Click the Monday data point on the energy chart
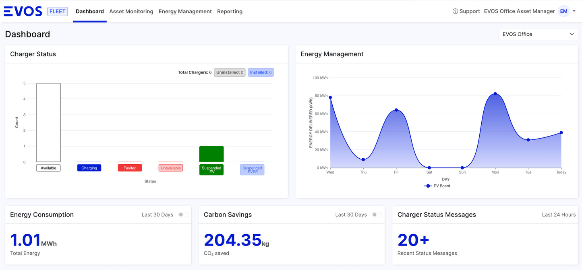The width and height of the screenshot is (582, 270). click(x=495, y=94)
